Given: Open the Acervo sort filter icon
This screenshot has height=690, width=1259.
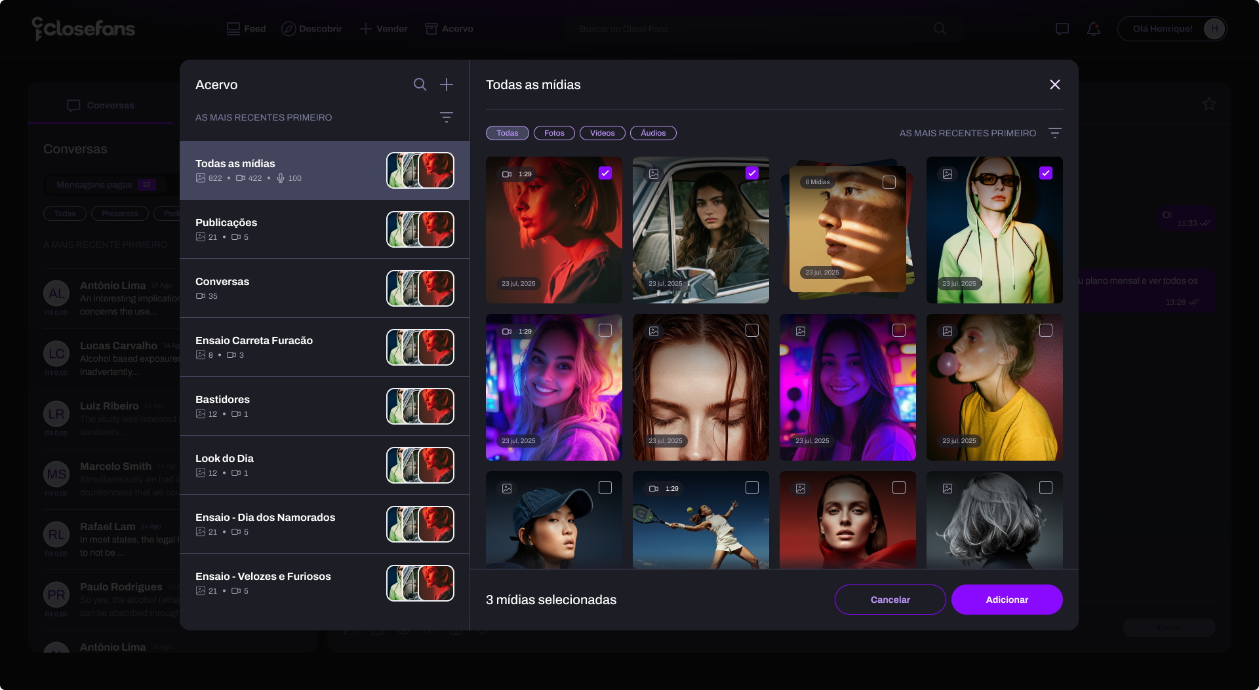Looking at the screenshot, I should pos(447,117).
